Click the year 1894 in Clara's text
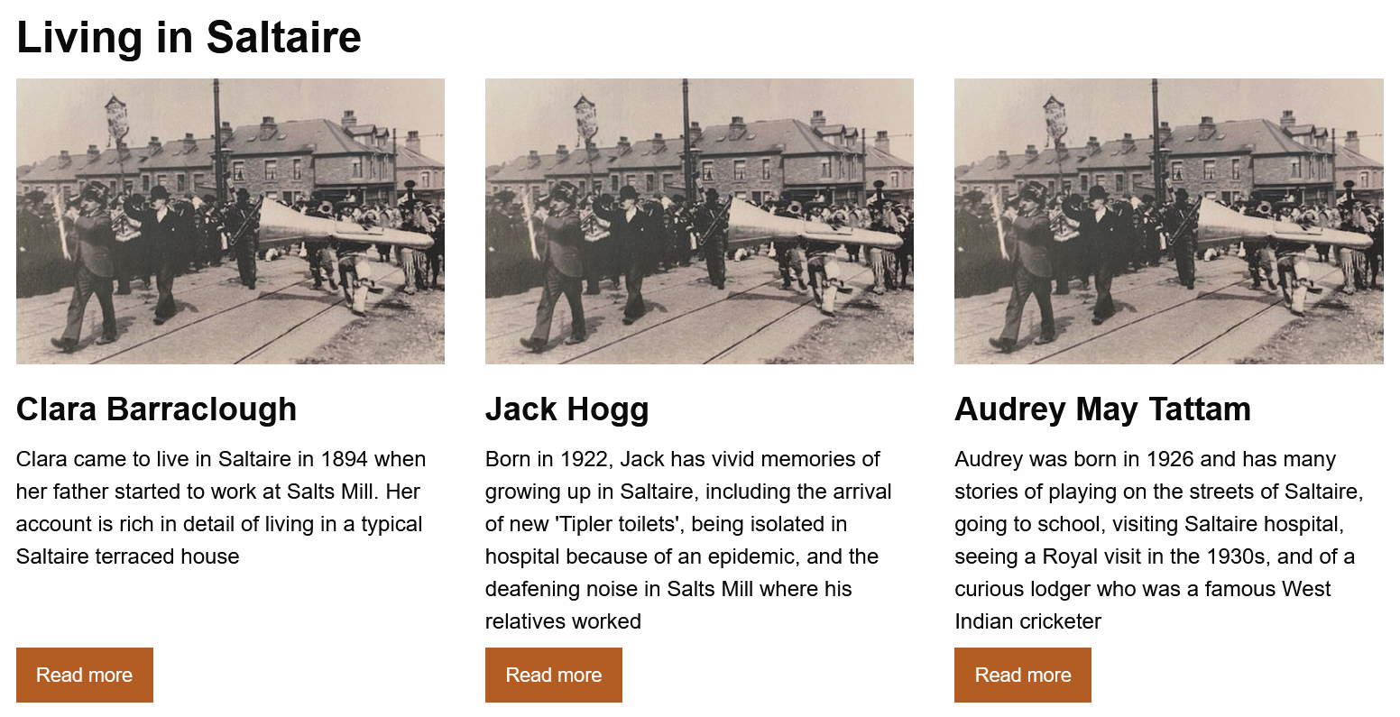1400x717 pixels. (x=345, y=459)
